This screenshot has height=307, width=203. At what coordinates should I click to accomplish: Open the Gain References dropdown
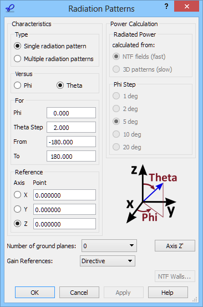pyautogui.click(x=108, y=261)
